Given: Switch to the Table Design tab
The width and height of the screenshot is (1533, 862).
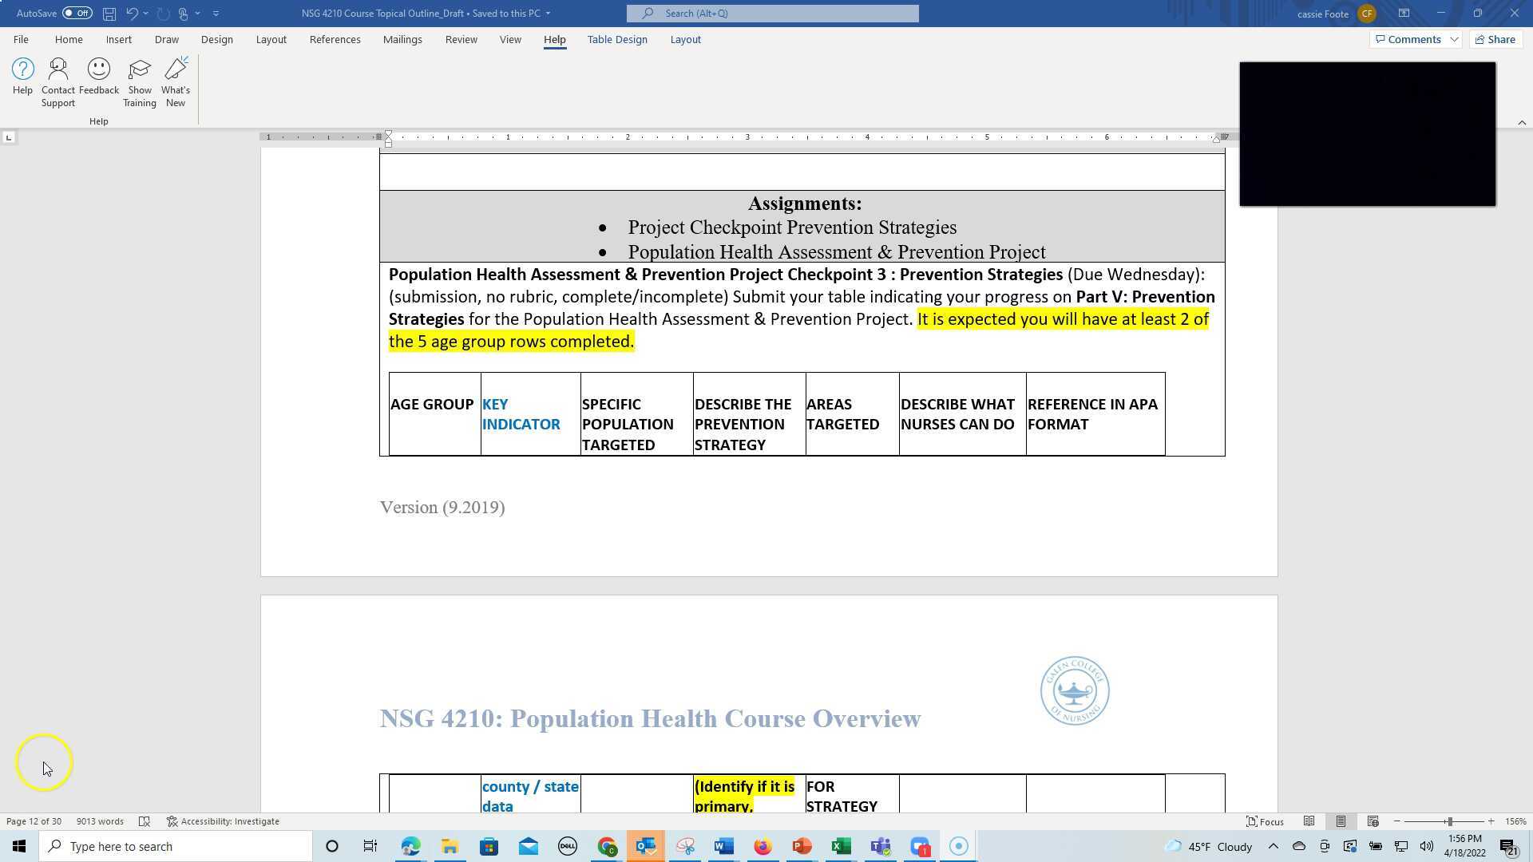Looking at the screenshot, I should pos(617,39).
